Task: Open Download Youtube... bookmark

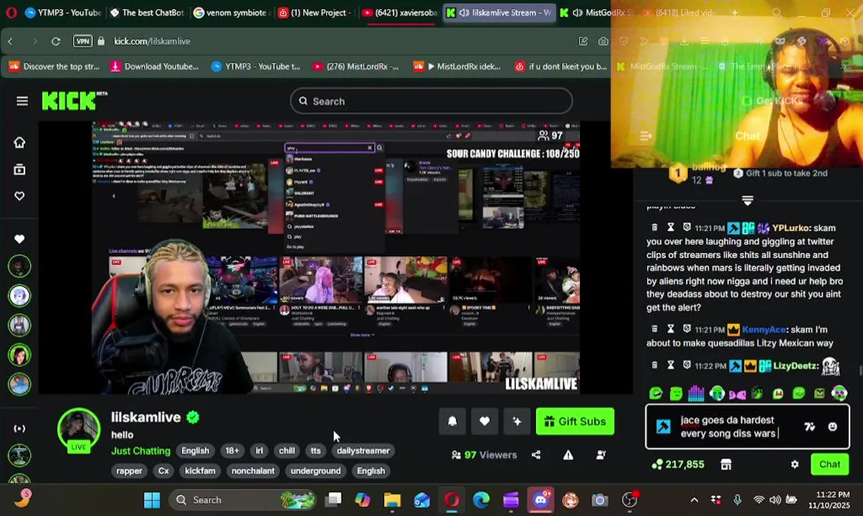Action: [x=154, y=67]
